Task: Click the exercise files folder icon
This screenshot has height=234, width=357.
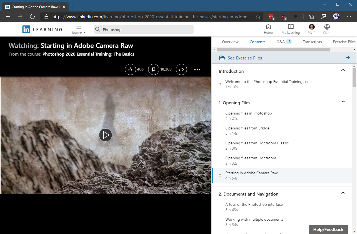Action: pyautogui.click(x=222, y=58)
